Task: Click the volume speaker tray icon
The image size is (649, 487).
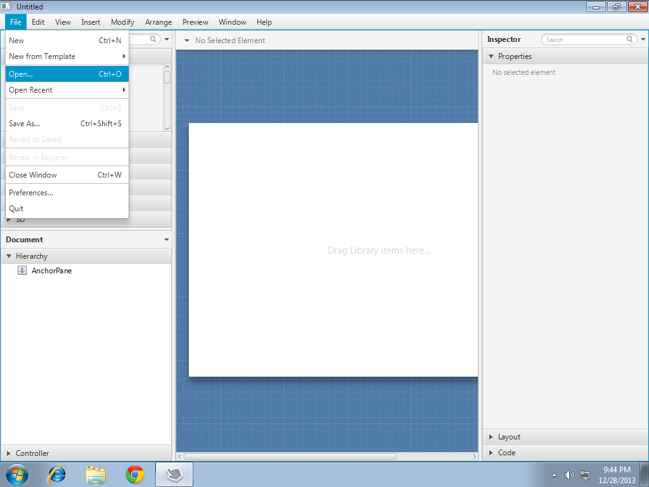Action: point(569,475)
